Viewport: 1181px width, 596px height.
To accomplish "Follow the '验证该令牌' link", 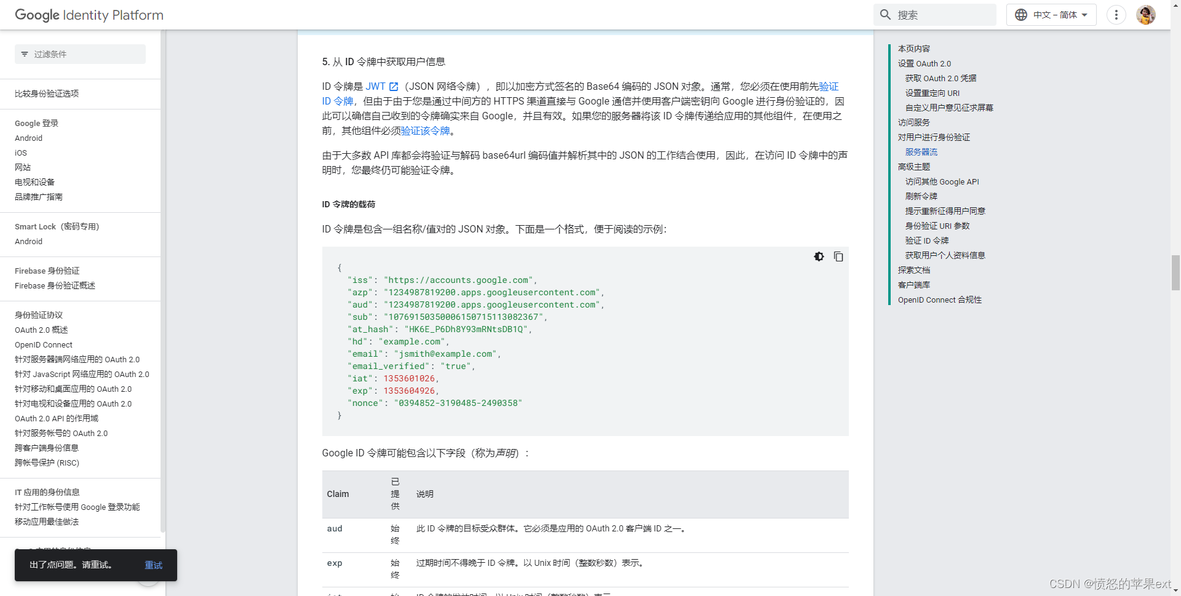I will pyautogui.click(x=425, y=131).
